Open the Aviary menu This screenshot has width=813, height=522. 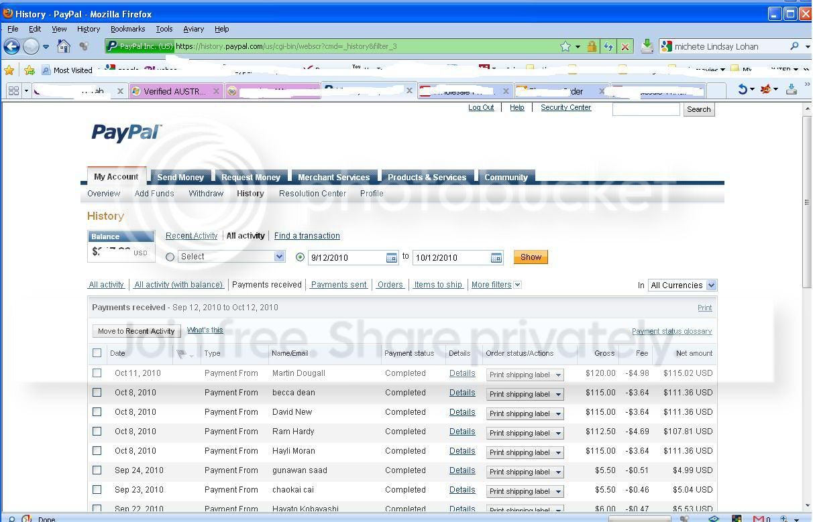pyautogui.click(x=193, y=29)
